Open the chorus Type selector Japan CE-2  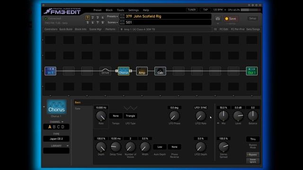(56, 139)
